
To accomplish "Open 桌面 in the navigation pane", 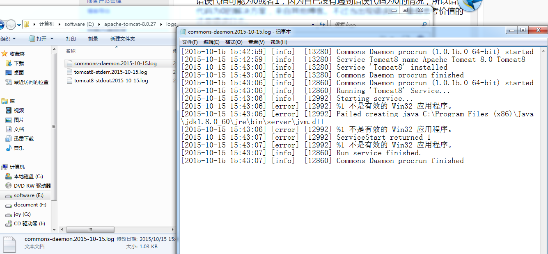I will click(19, 73).
